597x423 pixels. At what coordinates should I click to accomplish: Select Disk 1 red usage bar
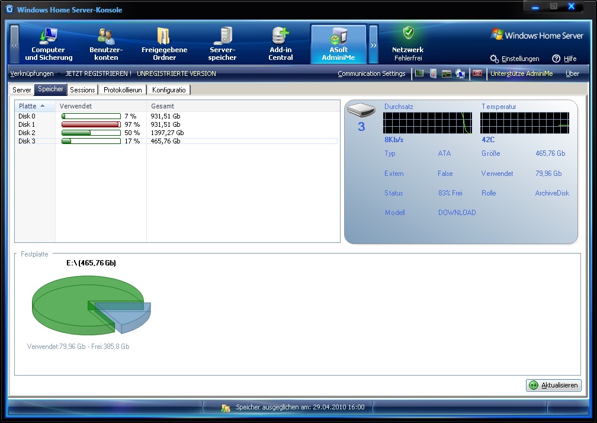[x=91, y=124]
